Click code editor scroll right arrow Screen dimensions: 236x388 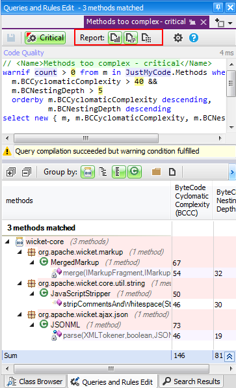coord(220,138)
